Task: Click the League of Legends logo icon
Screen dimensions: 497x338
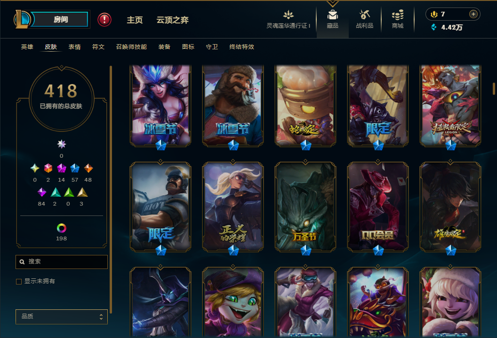Action: 22,19
